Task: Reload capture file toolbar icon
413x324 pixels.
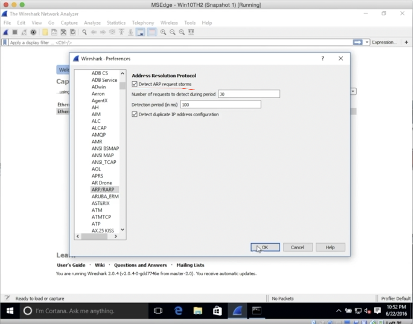Action: coord(73,32)
